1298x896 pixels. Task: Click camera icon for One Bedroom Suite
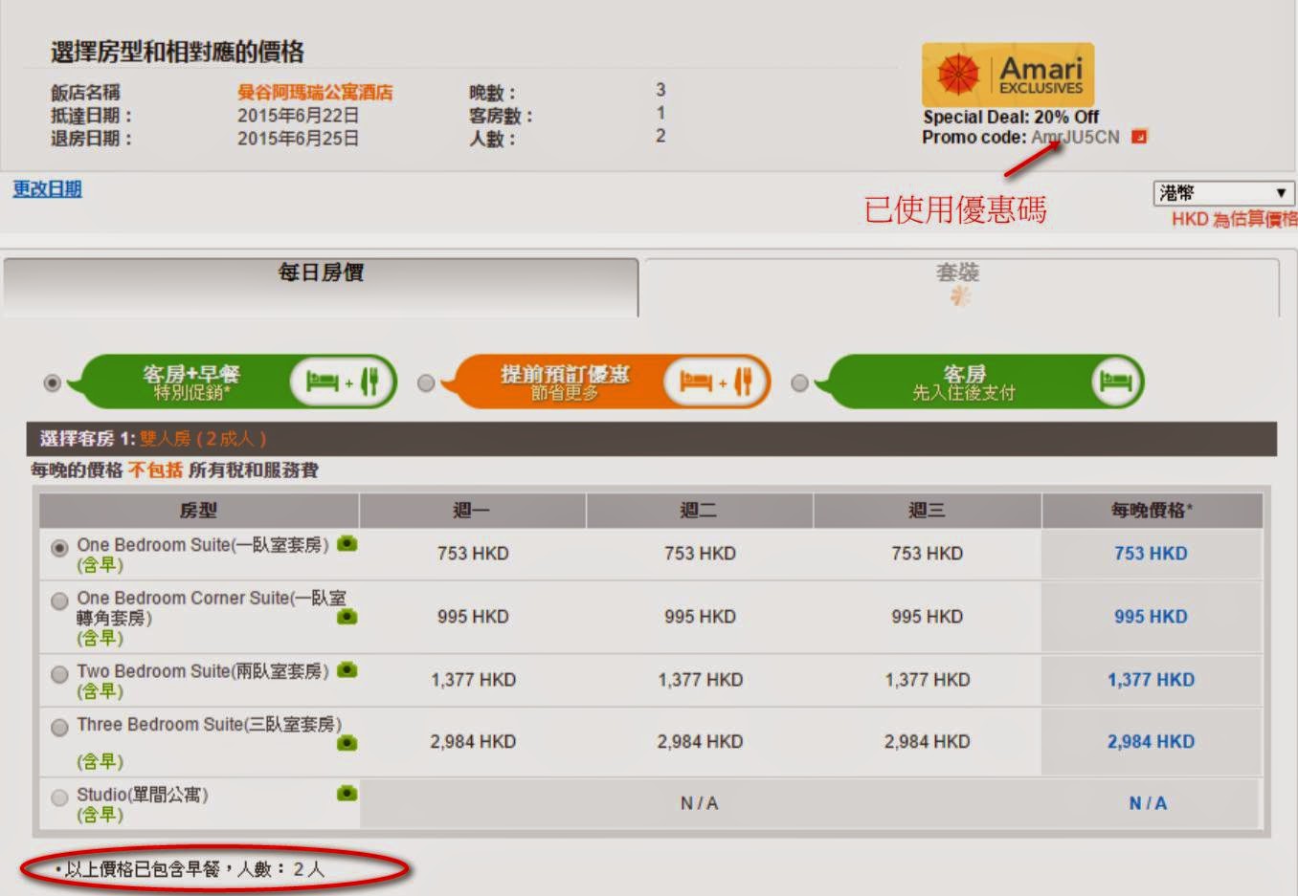[x=347, y=544]
